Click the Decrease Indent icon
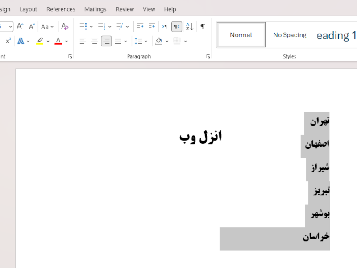This screenshot has width=357, height=268. click(140, 26)
